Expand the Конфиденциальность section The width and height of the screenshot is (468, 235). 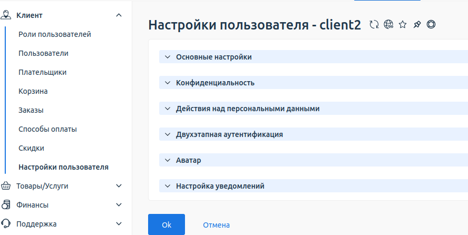coord(215,83)
